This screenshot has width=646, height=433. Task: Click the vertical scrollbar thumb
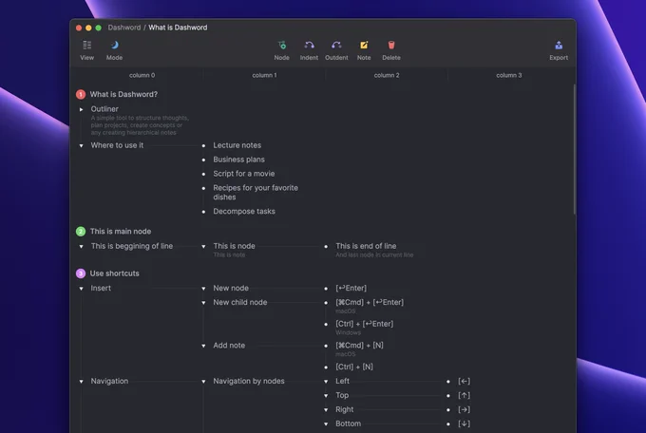click(x=575, y=149)
